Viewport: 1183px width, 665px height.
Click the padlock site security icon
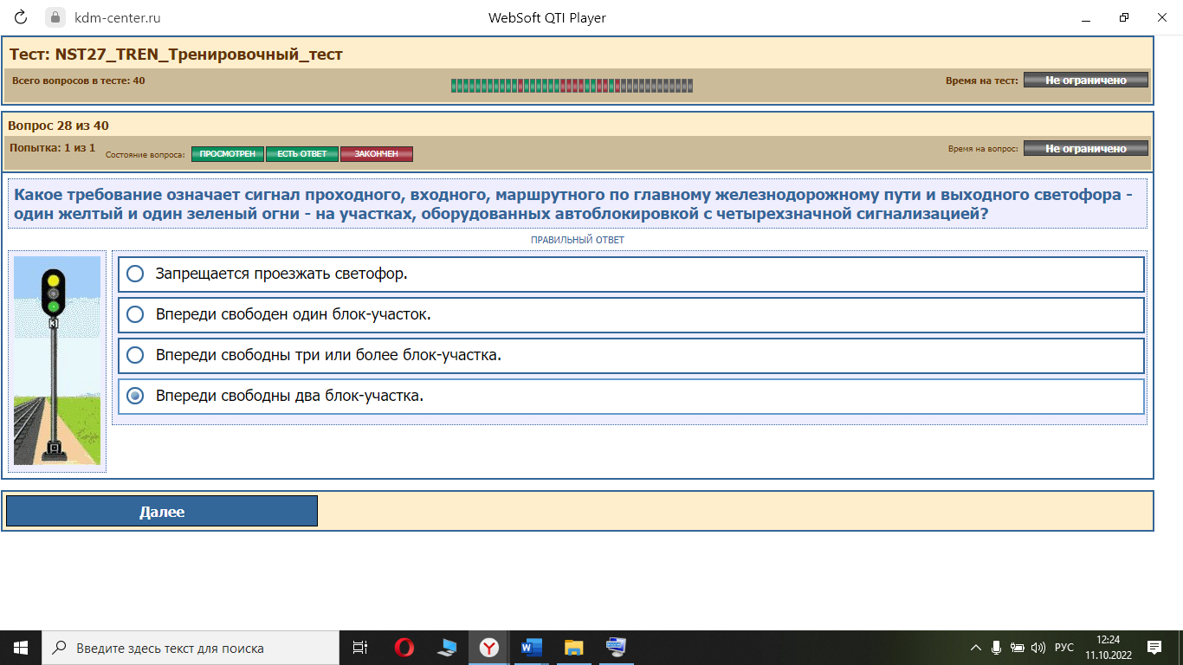55,17
